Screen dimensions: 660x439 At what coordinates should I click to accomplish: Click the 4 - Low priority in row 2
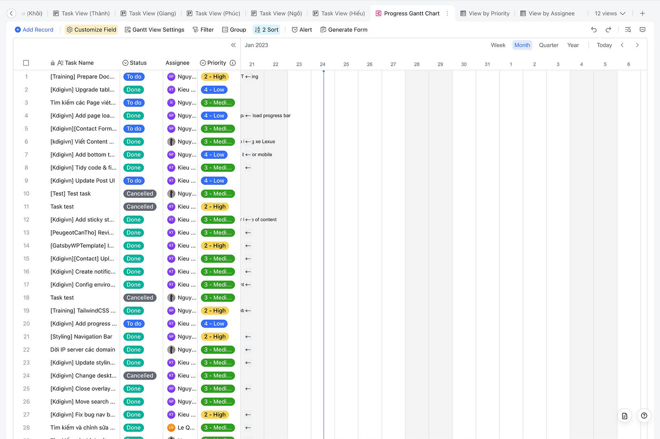pos(214,90)
